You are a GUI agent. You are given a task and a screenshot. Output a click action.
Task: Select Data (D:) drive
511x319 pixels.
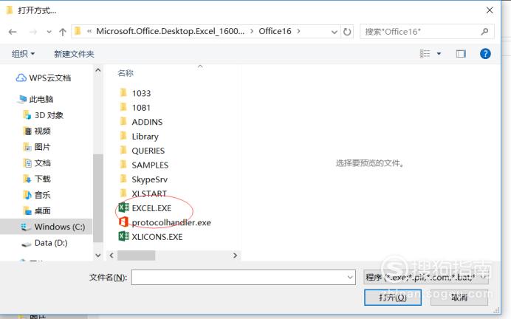(44, 243)
